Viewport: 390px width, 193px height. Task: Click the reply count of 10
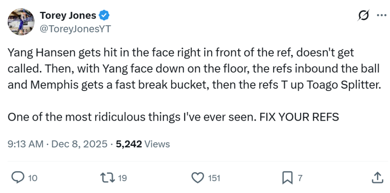[33, 178]
